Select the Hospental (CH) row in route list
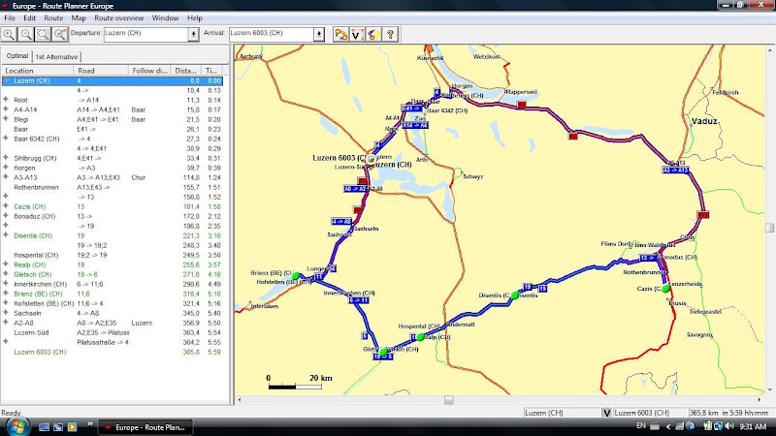Screen dimensions: 776x436 113,255
